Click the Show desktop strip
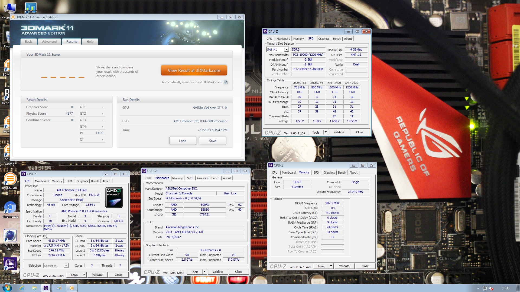 pos(518,288)
